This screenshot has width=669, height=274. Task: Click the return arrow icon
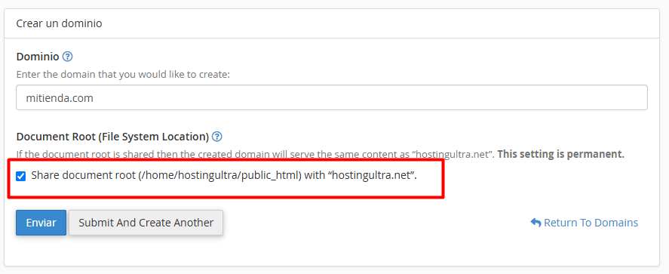(x=536, y=223)
